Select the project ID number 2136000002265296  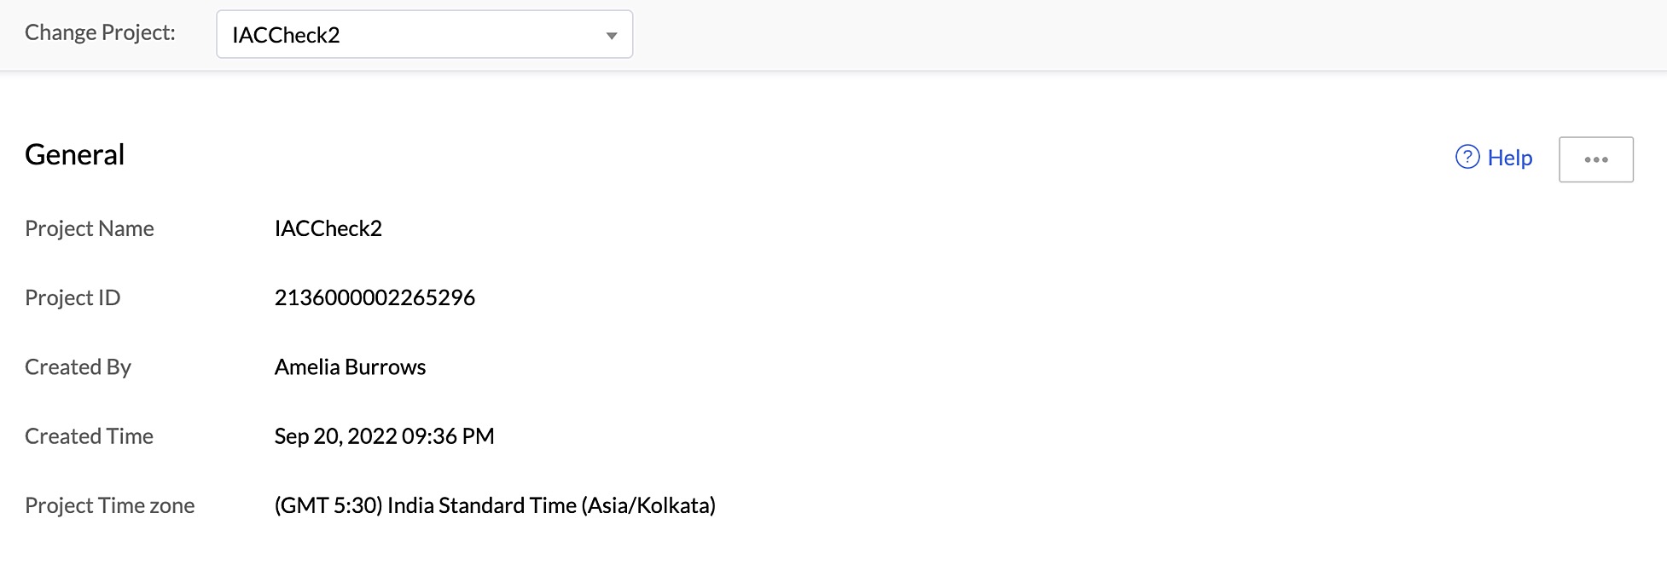coord(375,297)
